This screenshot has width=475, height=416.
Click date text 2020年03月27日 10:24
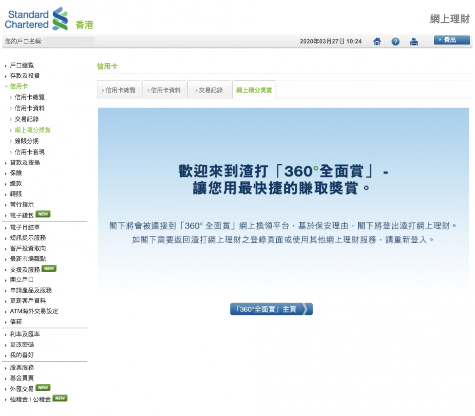[x=331, y=41]
